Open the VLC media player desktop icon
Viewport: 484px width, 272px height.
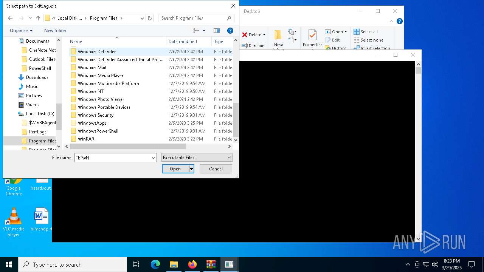pos(14,222)
